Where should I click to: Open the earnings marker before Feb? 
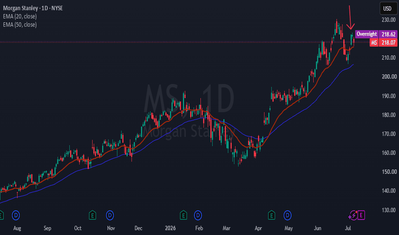[184, 215]
